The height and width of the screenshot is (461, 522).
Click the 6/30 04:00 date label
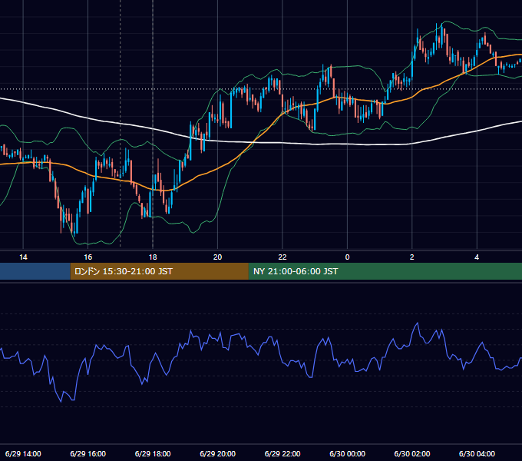click(477, 453)
